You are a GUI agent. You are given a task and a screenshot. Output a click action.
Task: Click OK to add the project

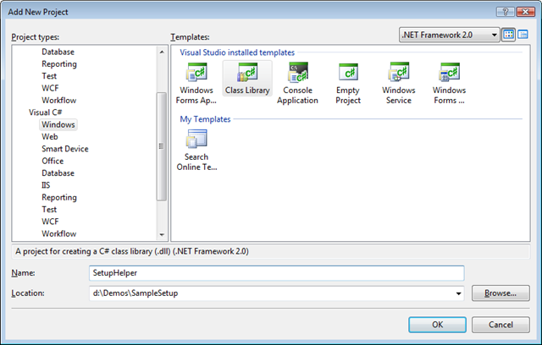coord(437,325)
